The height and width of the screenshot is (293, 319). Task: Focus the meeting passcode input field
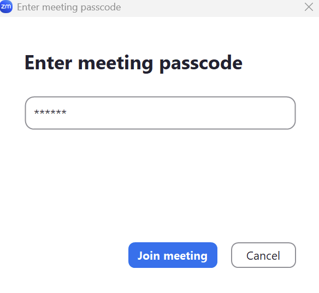(x=160, y=113)
